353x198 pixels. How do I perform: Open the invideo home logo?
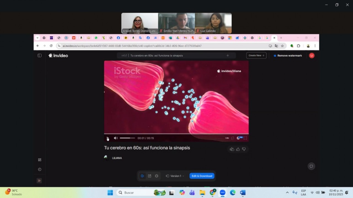coord(58,56)
